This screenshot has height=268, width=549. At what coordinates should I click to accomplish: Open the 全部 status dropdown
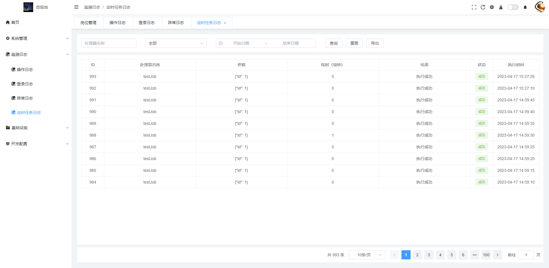(x=176, y=43)
